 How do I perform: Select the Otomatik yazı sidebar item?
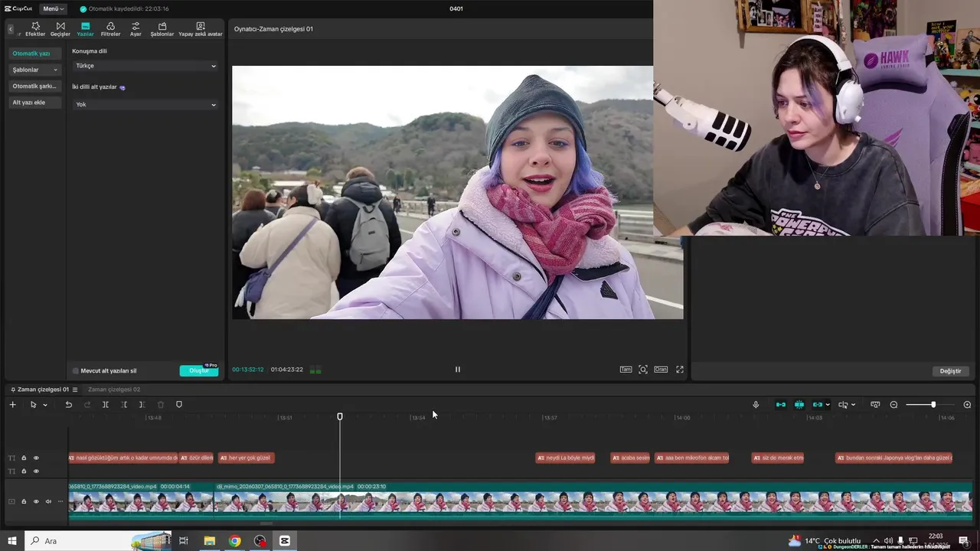tap(34, 54)
